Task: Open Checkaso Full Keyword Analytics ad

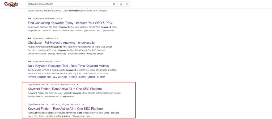Action: tap(61, 43)
